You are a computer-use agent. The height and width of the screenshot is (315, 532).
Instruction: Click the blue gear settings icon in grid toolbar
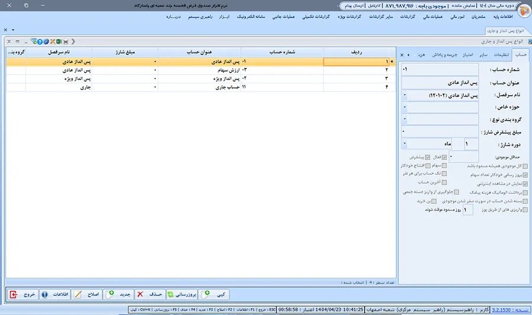46,42
